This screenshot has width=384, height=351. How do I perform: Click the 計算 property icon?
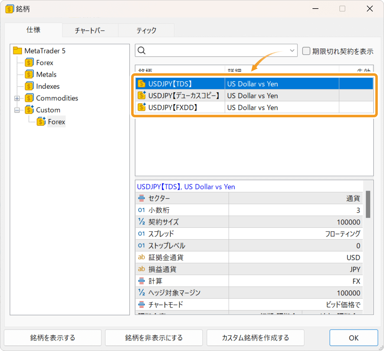click(x=141, y=281)
